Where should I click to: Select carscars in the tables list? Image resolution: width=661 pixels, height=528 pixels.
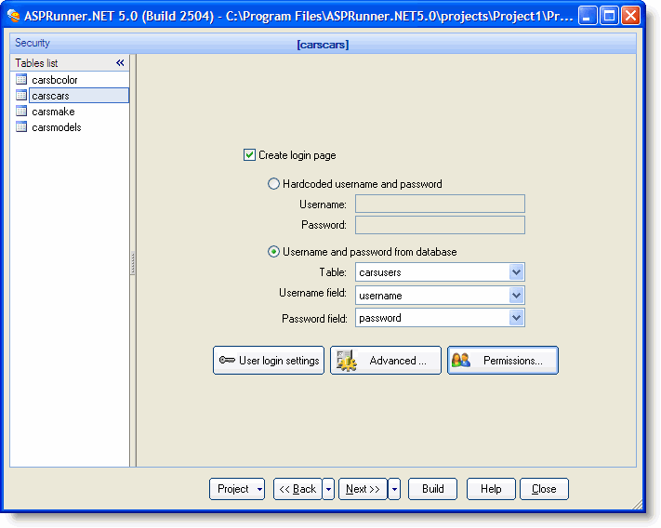[79, 96]
